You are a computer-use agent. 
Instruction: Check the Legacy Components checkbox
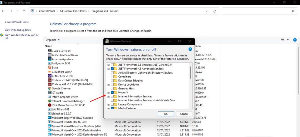(x=112, y=105)
